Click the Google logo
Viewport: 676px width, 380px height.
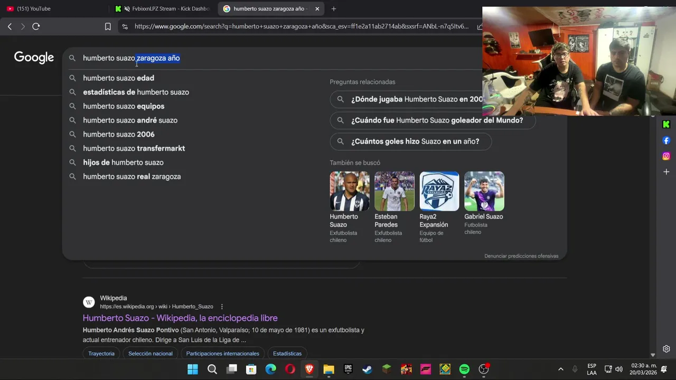point(34,58)
